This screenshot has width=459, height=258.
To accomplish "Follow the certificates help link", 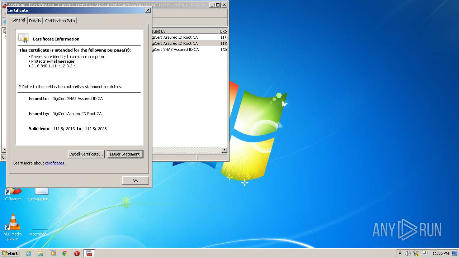I will [55, 163].
